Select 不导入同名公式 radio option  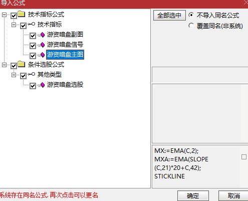[191, 15]
